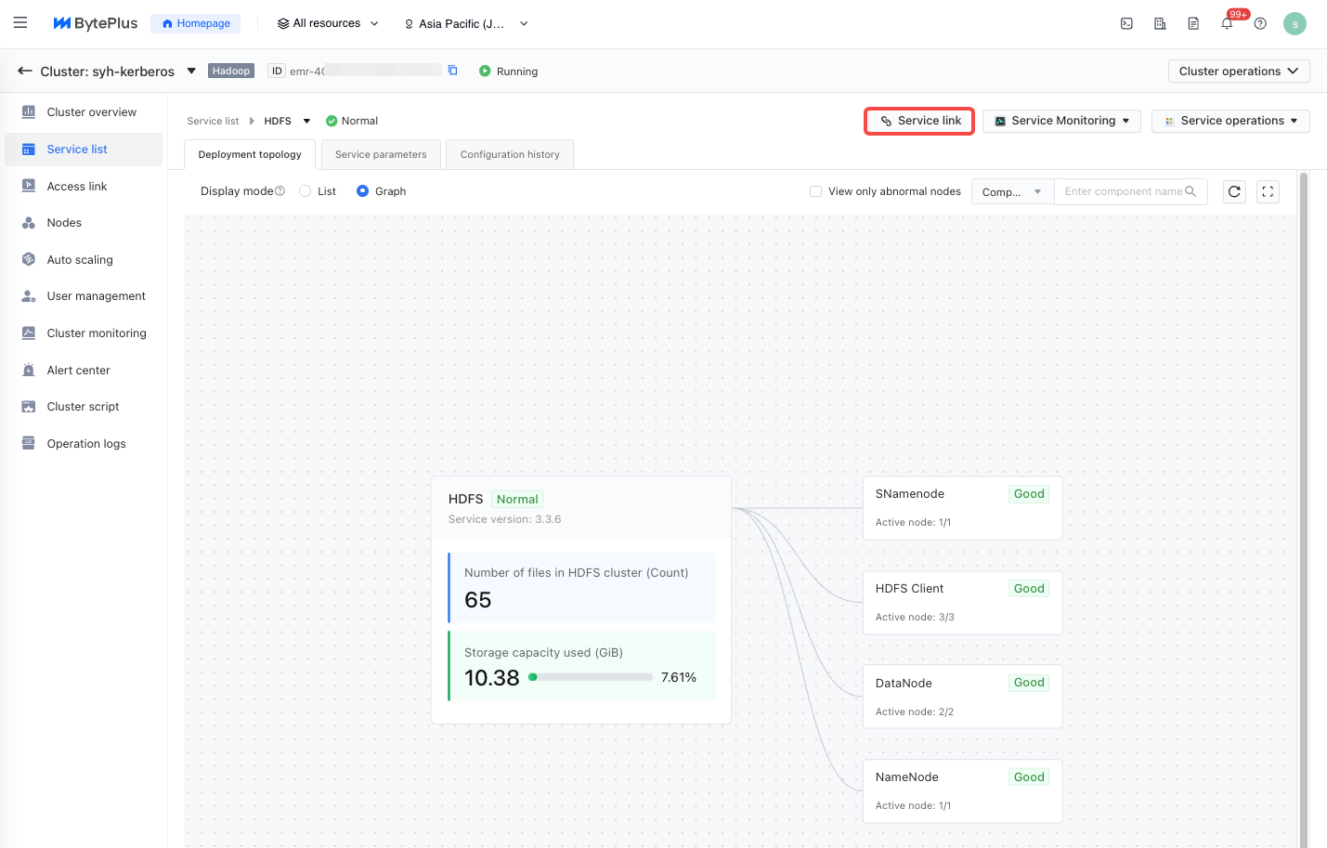Expand the Asia Pacific region selector
Screen dimensions: 1327x848
465,24
